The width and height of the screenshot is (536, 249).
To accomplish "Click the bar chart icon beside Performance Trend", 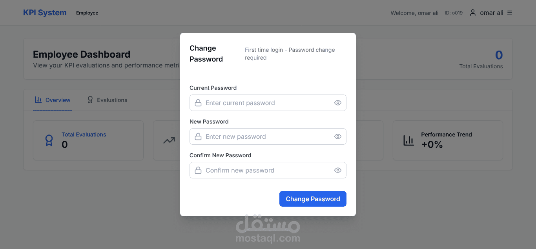I will point(408,140).
